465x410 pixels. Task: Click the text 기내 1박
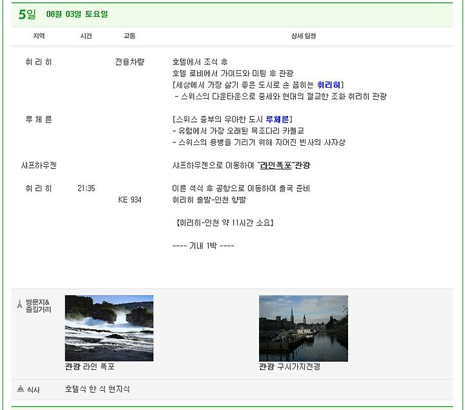tap(203, 246)
